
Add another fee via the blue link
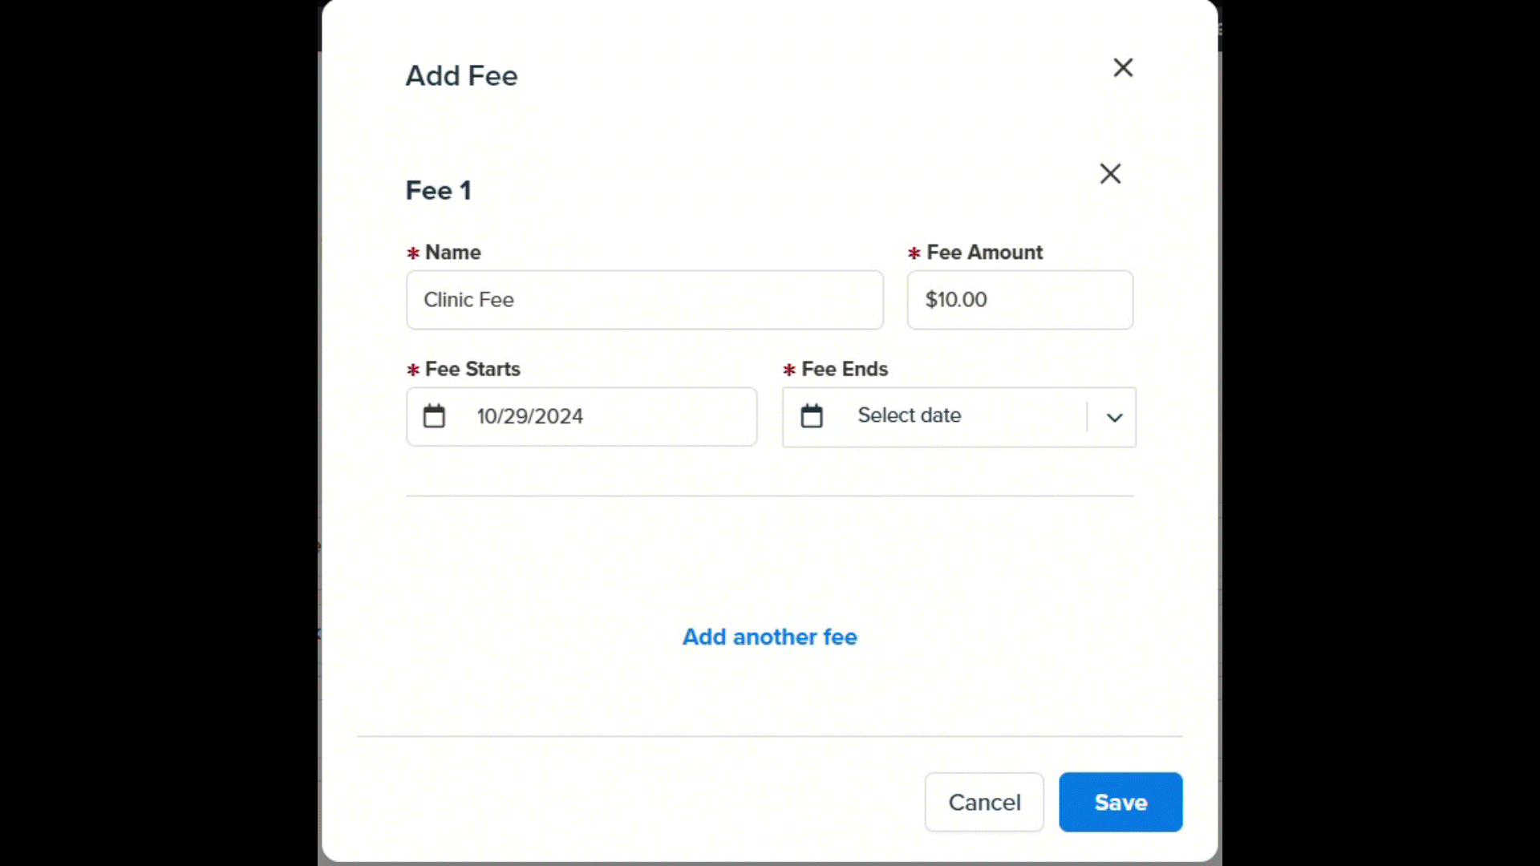pos(770,637)
